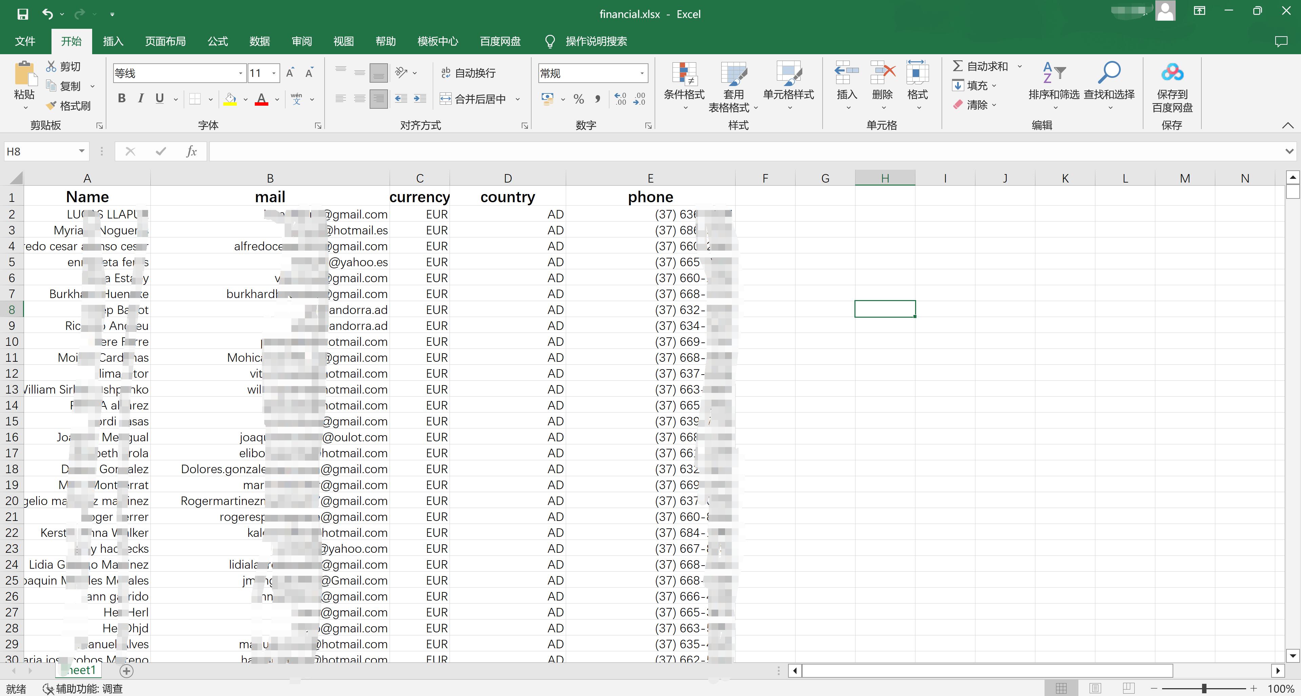1301x696 pixels.
Task: Click the Cut (剪切) scissors icon
Action: [x=51, y=66]
